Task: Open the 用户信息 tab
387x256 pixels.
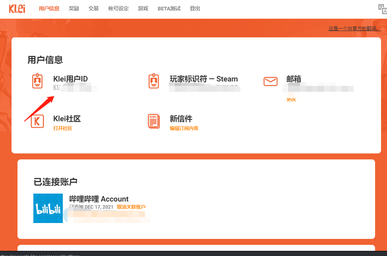Action: tap(49, 9)
